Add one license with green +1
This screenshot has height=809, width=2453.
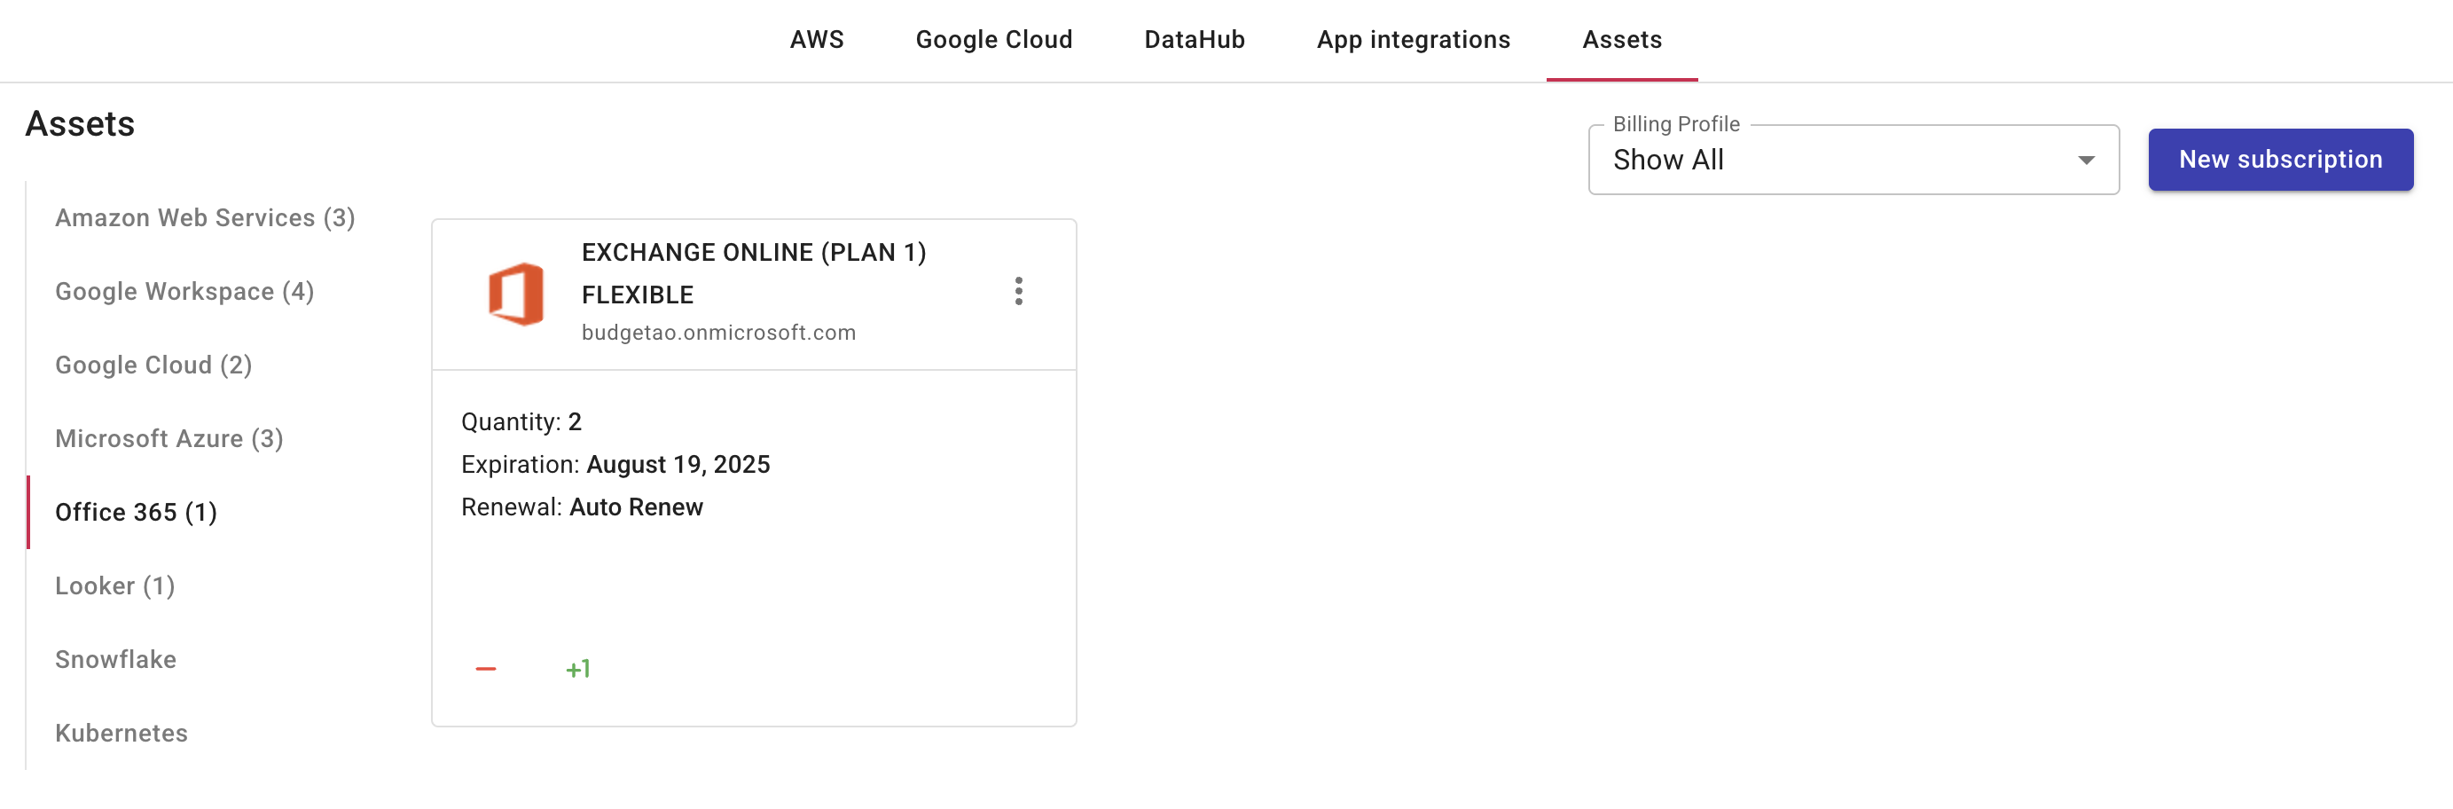tap(578, 669)
